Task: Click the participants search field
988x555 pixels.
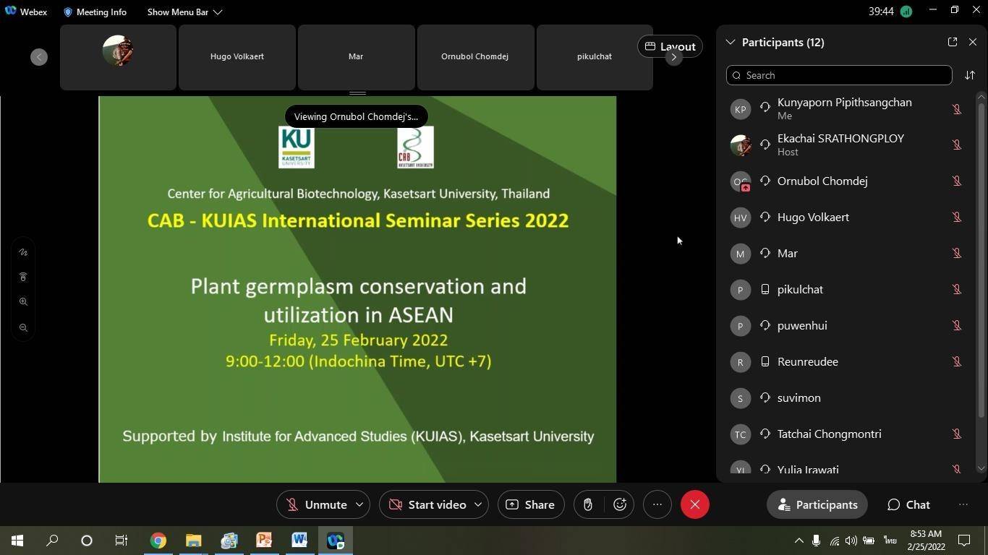Action: click(x=839, y=75)
